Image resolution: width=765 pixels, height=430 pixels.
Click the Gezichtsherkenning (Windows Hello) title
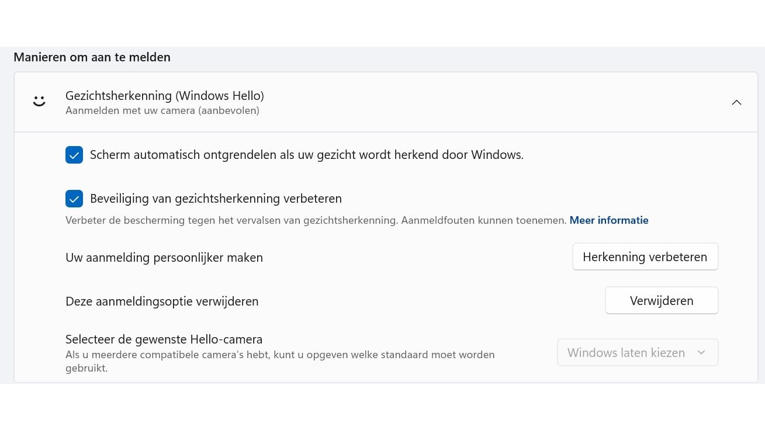pos(164,95)
